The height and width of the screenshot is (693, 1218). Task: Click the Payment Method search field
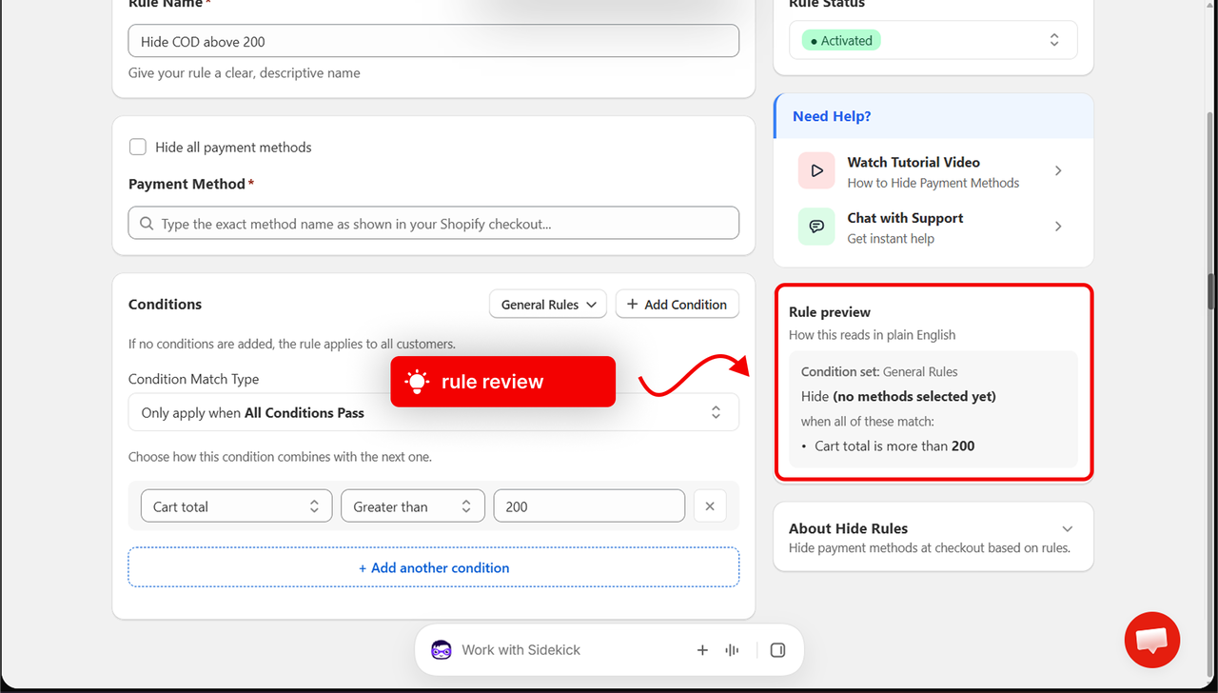(x=434, y=224)
